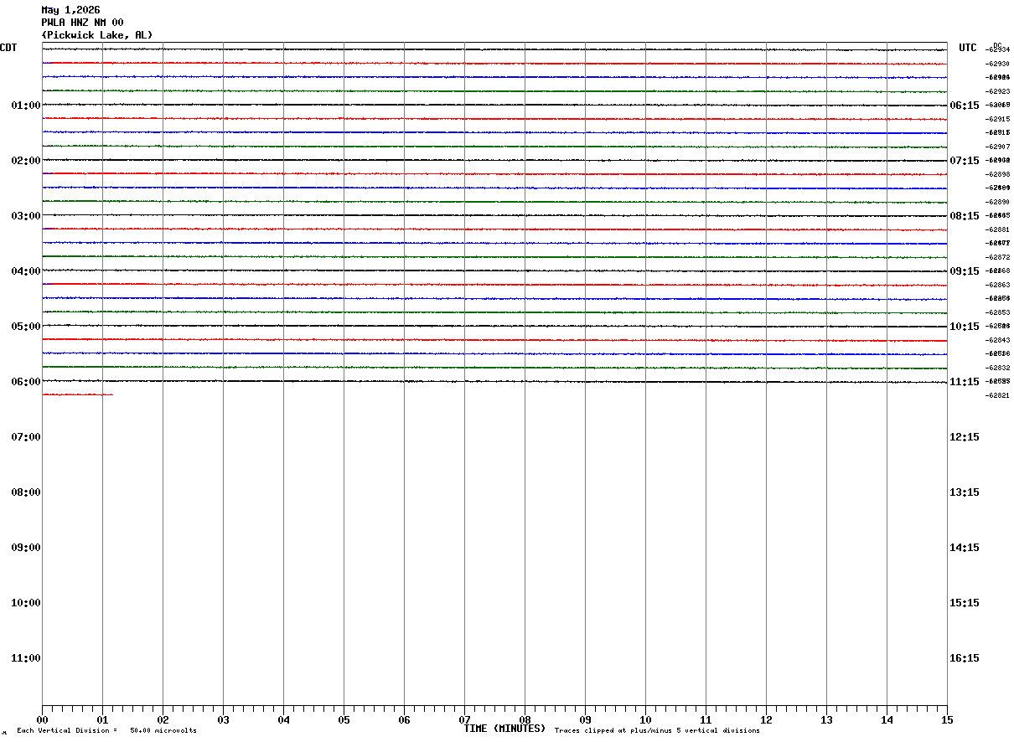The image size is (1014, 742).
Task: Click the traces clipped footnote text
Action: [x=657, y=731]
